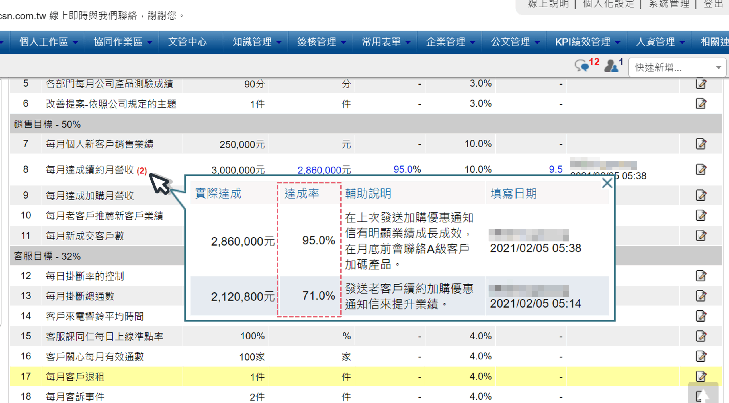729x403 pixels.
Task: Click edit icon for row 15 上線準點率
Action: click(x=701, y=336)
